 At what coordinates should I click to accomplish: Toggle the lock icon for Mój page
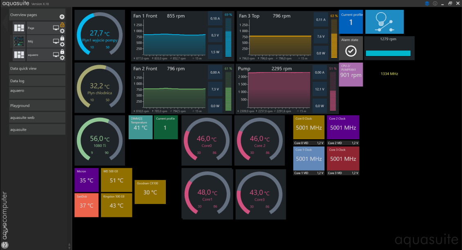click(x=62, y=38)
